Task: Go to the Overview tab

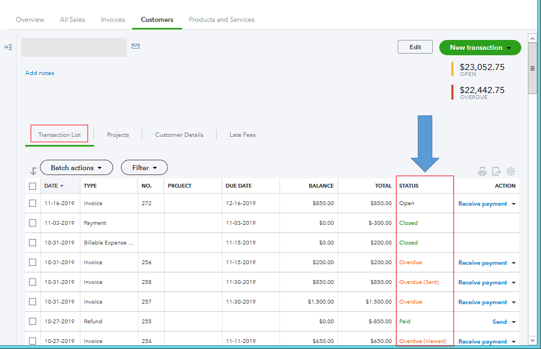Action: tap(30, 20)
